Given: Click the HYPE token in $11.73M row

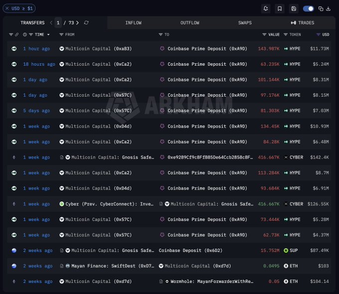Looking at the screenshot, I should tap(295, 49).
